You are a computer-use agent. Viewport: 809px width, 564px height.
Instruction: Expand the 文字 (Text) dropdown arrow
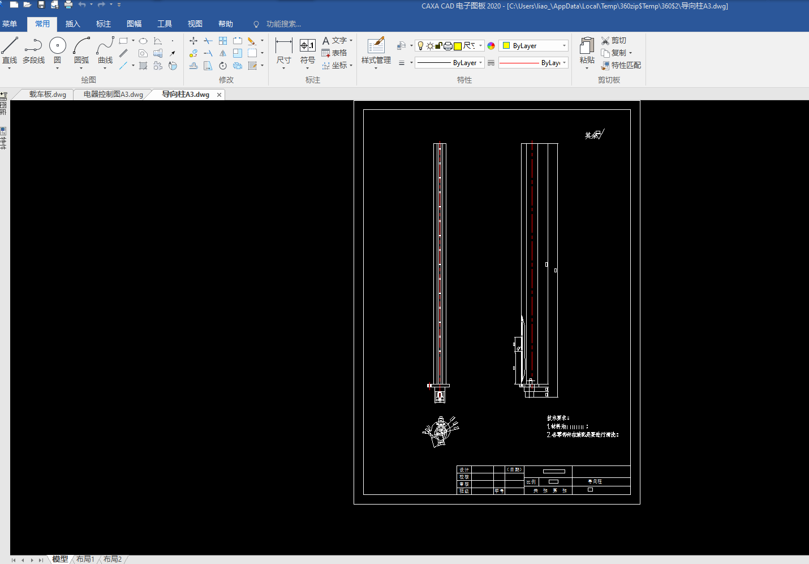coord(351,41)
